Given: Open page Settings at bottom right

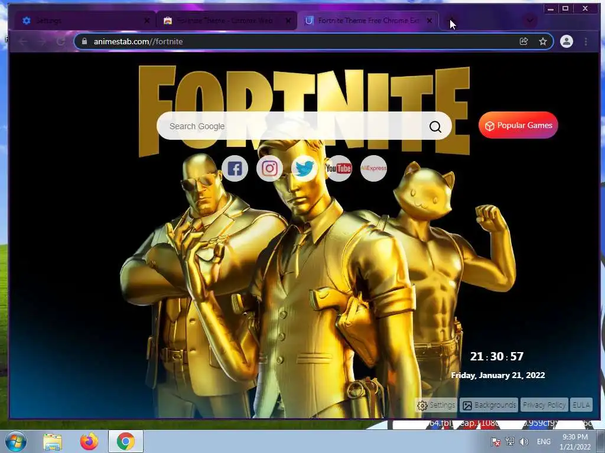Looking at the screenshot, I should point(437,405).
